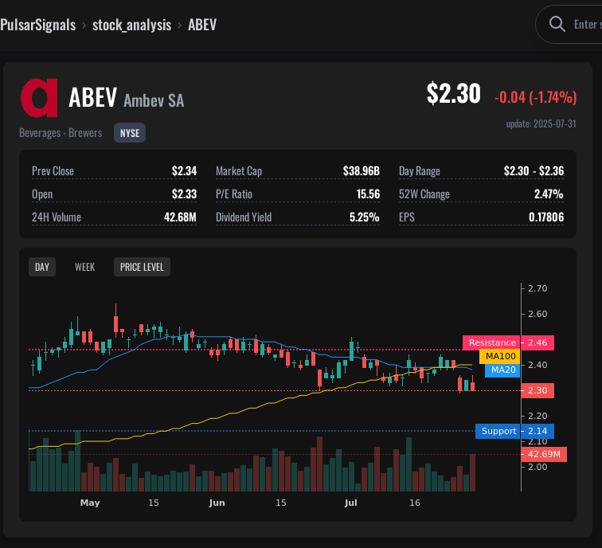
Task: Click the Ambev SA company name
Action: tap(154, 100)
